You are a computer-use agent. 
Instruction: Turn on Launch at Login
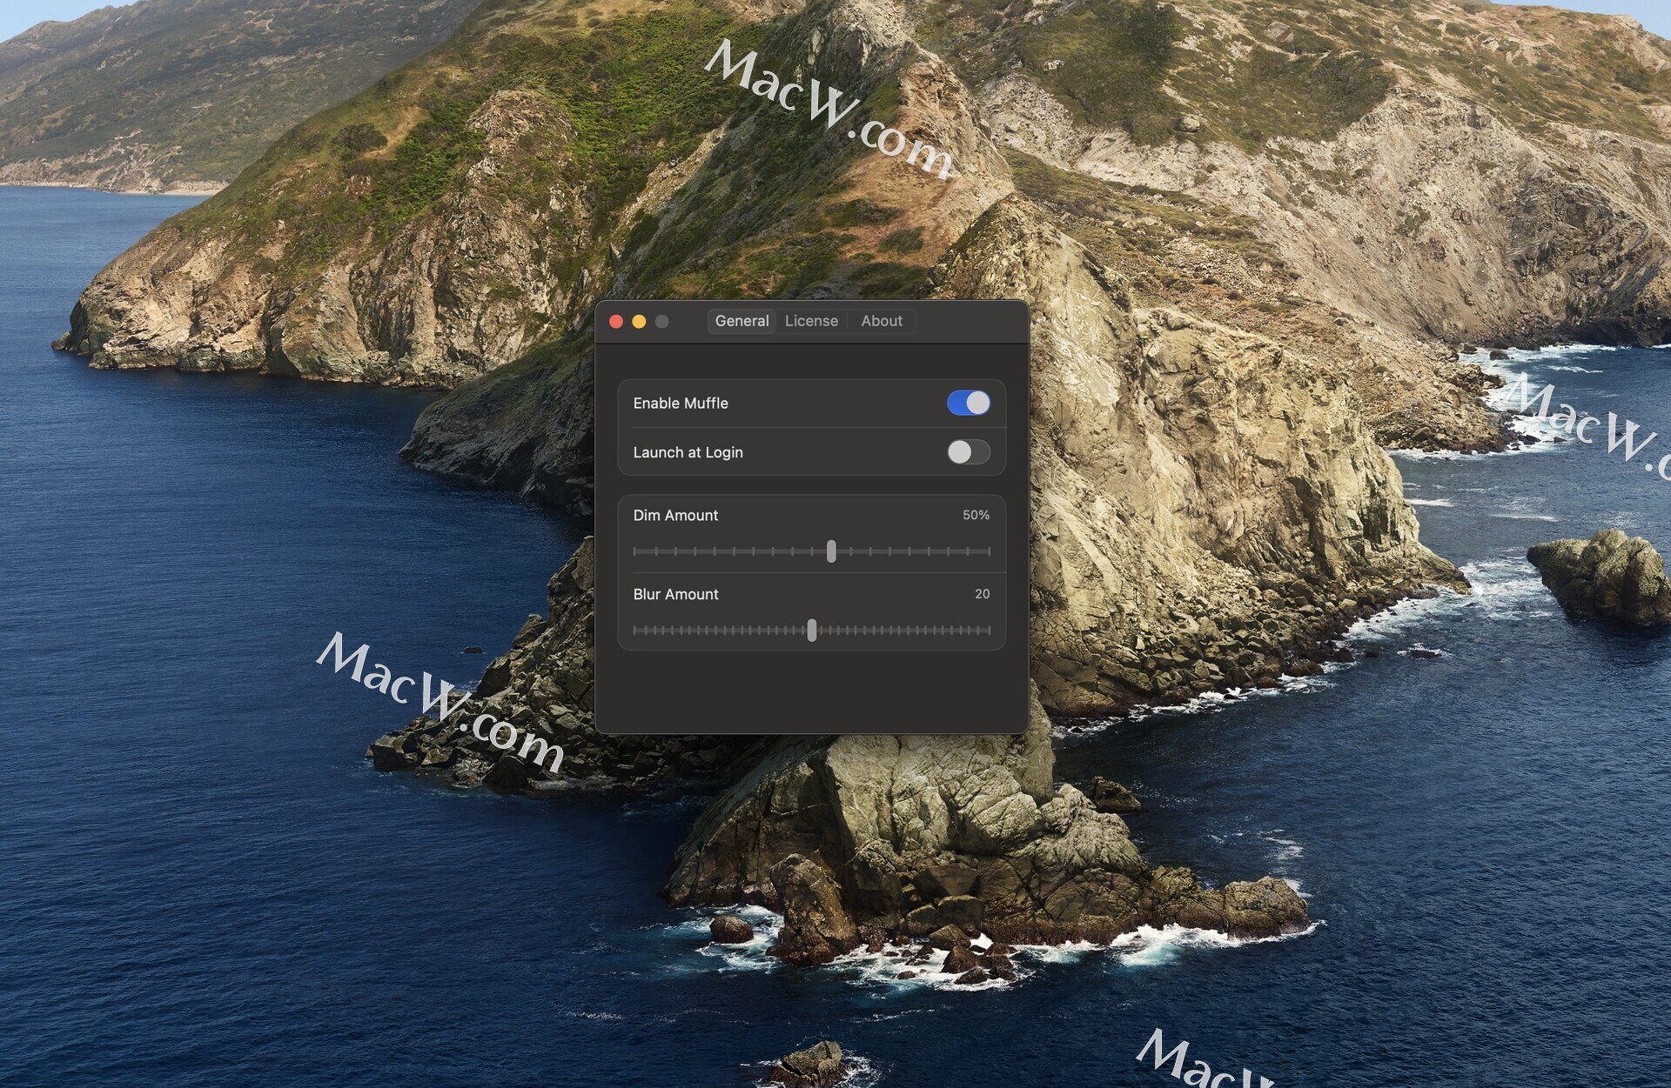pyautogui.click(x=968, y=452)
